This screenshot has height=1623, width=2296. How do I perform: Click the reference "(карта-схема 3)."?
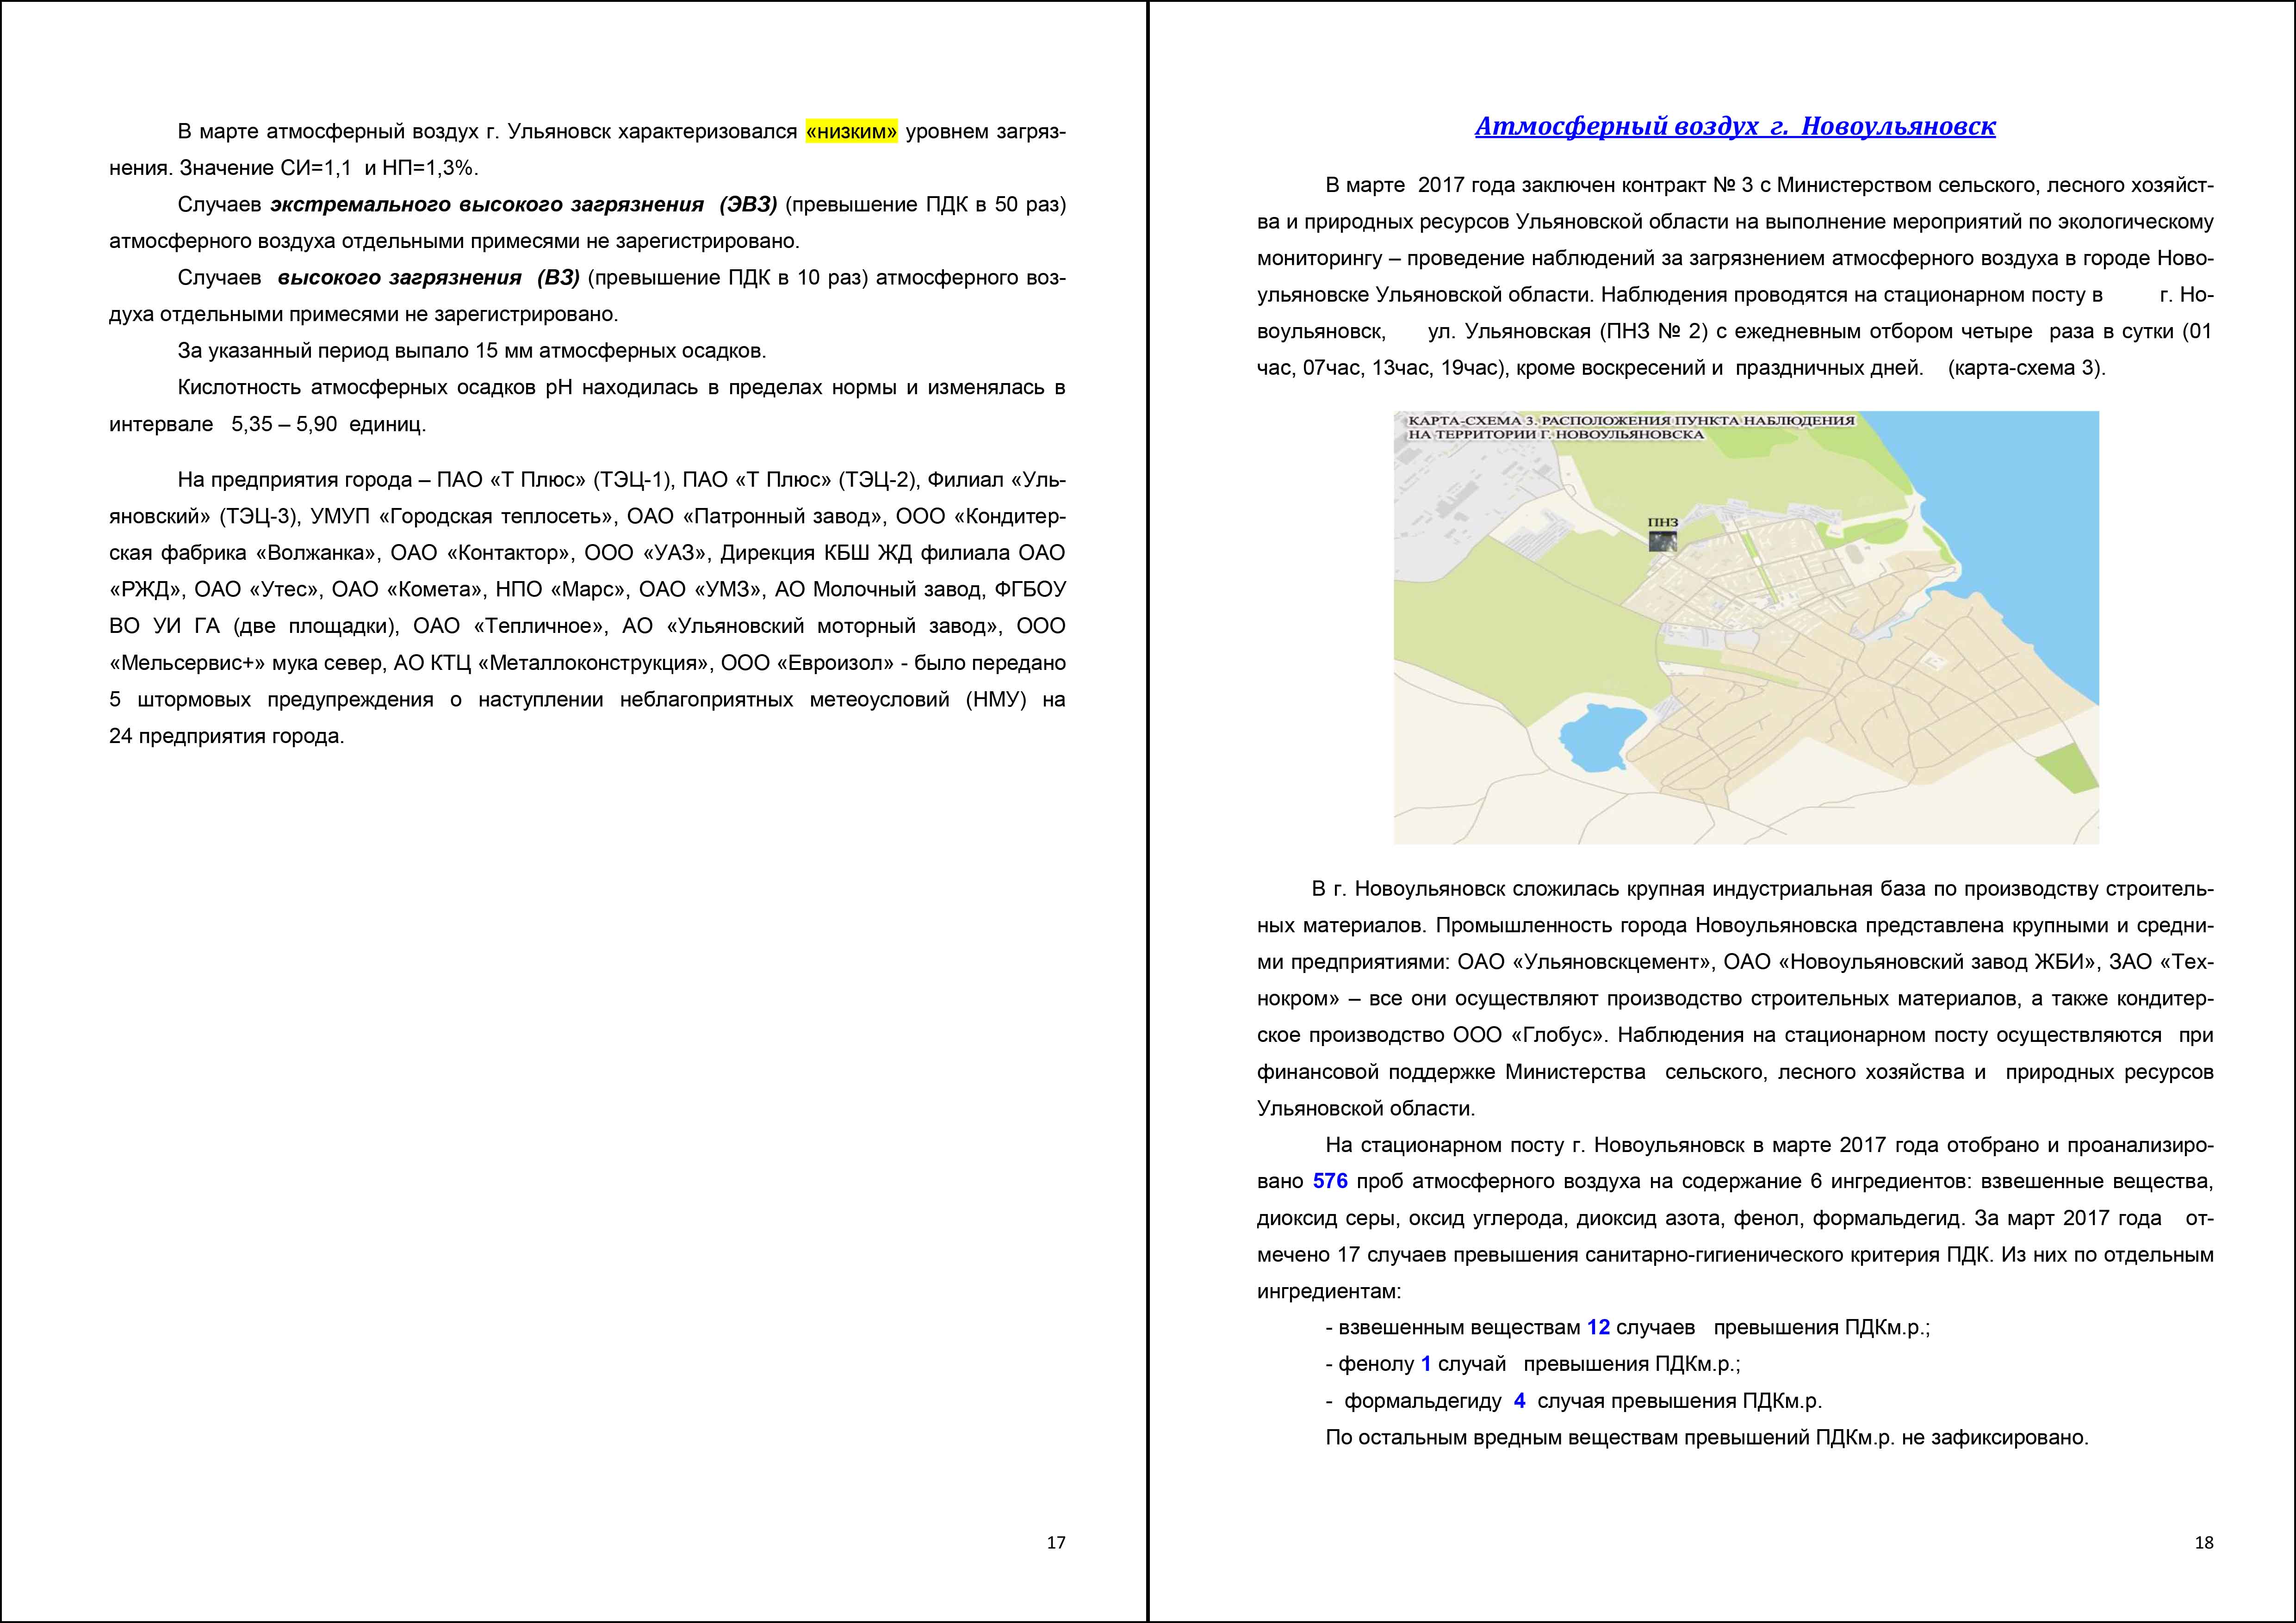[2027, 368]
